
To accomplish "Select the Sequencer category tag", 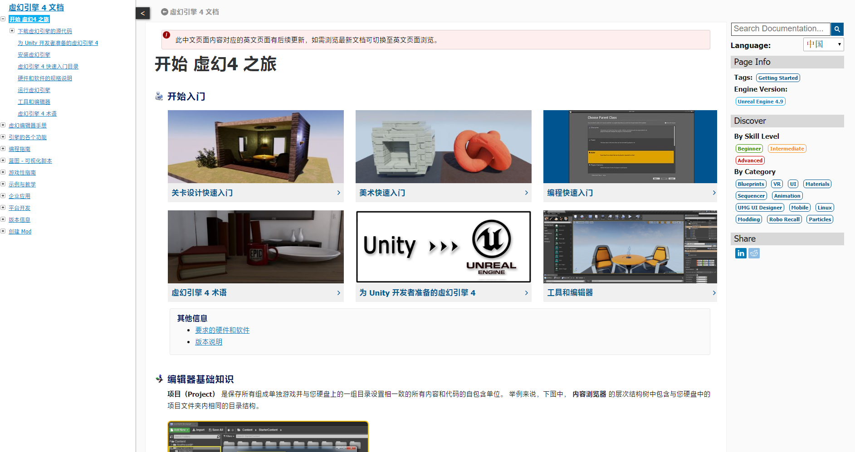I will 751,196.
